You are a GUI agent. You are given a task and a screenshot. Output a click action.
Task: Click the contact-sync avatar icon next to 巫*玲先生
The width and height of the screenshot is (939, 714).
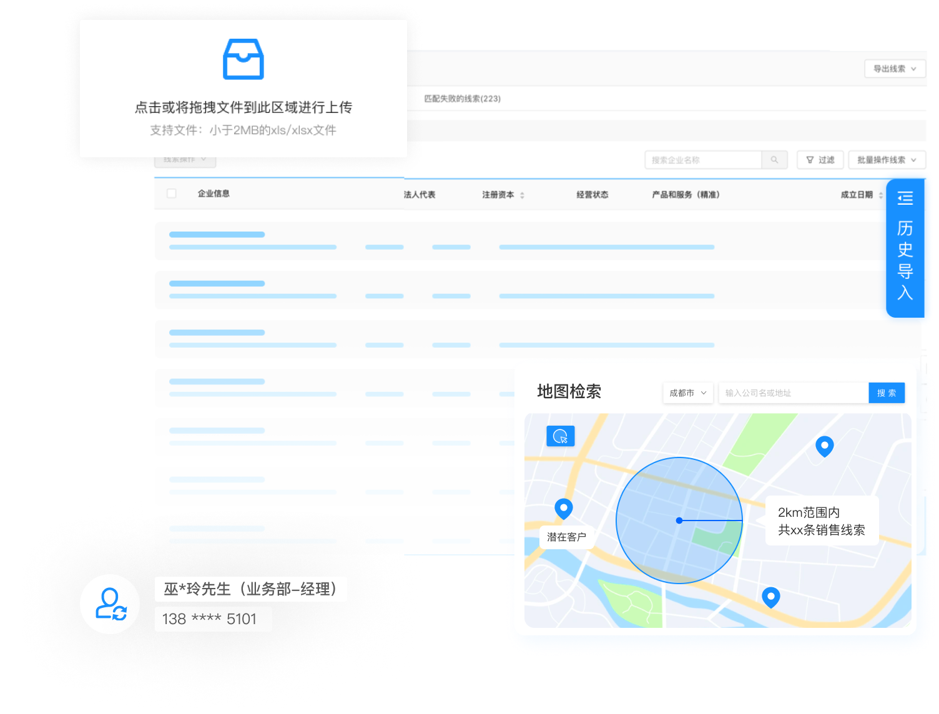pyautogui.click(x=110, y=604)
